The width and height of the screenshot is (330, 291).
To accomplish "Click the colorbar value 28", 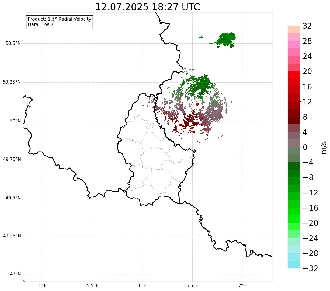I will [307, 41].
